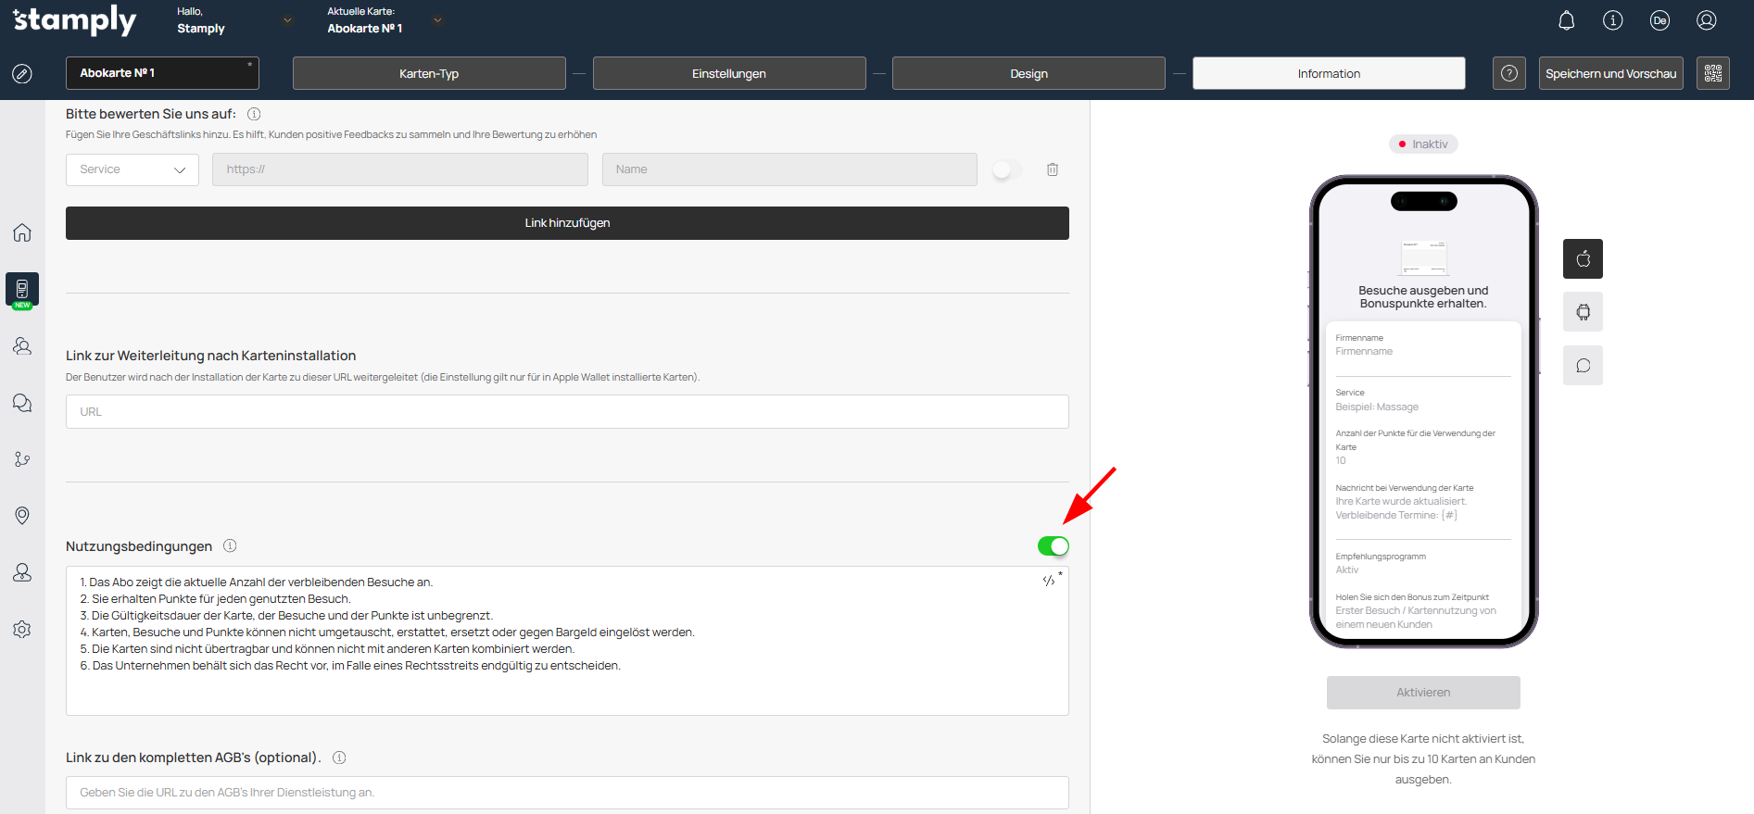Open the Service dropdown

point(132,169)
